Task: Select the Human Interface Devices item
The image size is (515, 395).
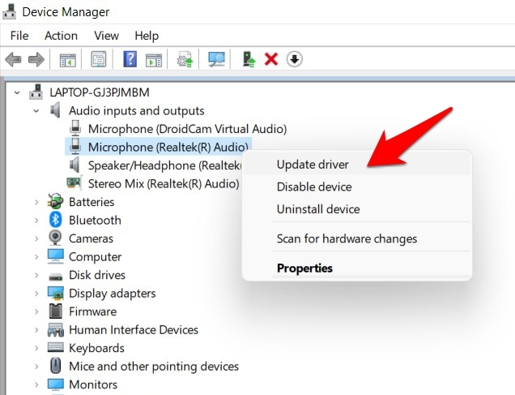Action: 134,330
